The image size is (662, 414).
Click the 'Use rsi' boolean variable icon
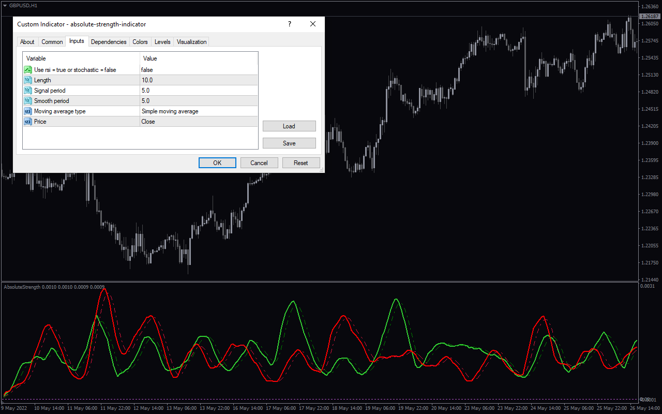coord(28,70)
